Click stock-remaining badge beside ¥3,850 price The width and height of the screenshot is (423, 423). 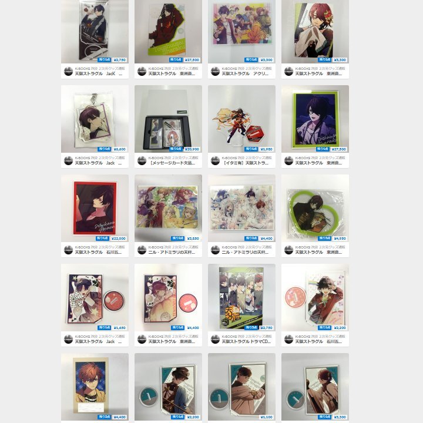177,239
